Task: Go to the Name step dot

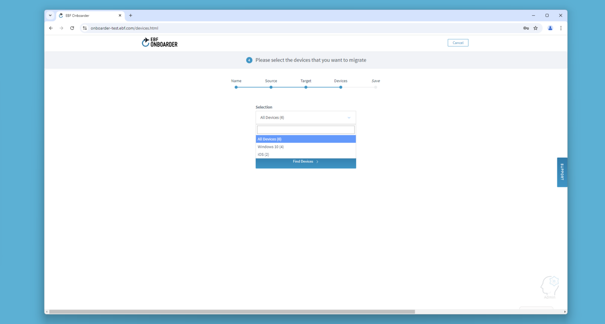Action: pos(236,87)
